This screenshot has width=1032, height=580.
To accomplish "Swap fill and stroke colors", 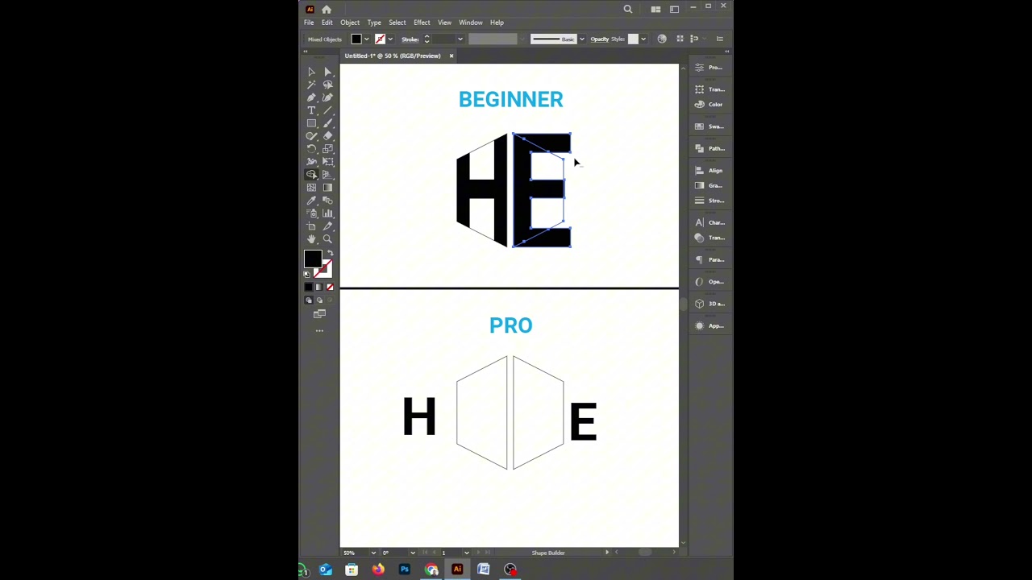I will [x=330, y=254].
